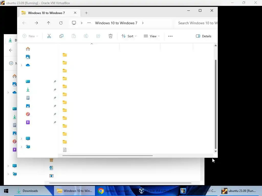This screenshot has height=196, width=262.
Task: Open Pictures in front window sidebar
Action: point(28,106)
